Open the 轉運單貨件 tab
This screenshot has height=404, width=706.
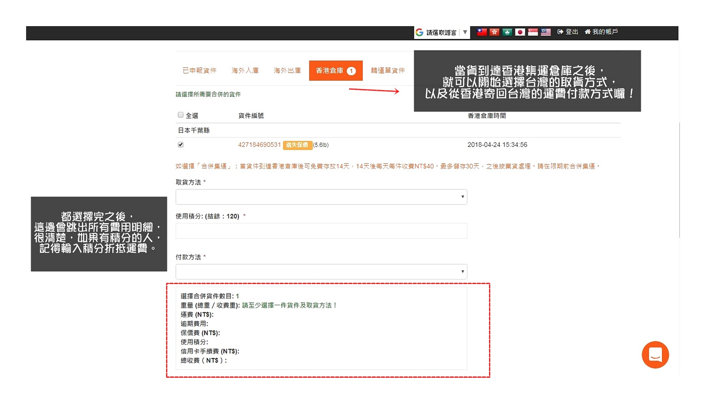coord(388,71)
